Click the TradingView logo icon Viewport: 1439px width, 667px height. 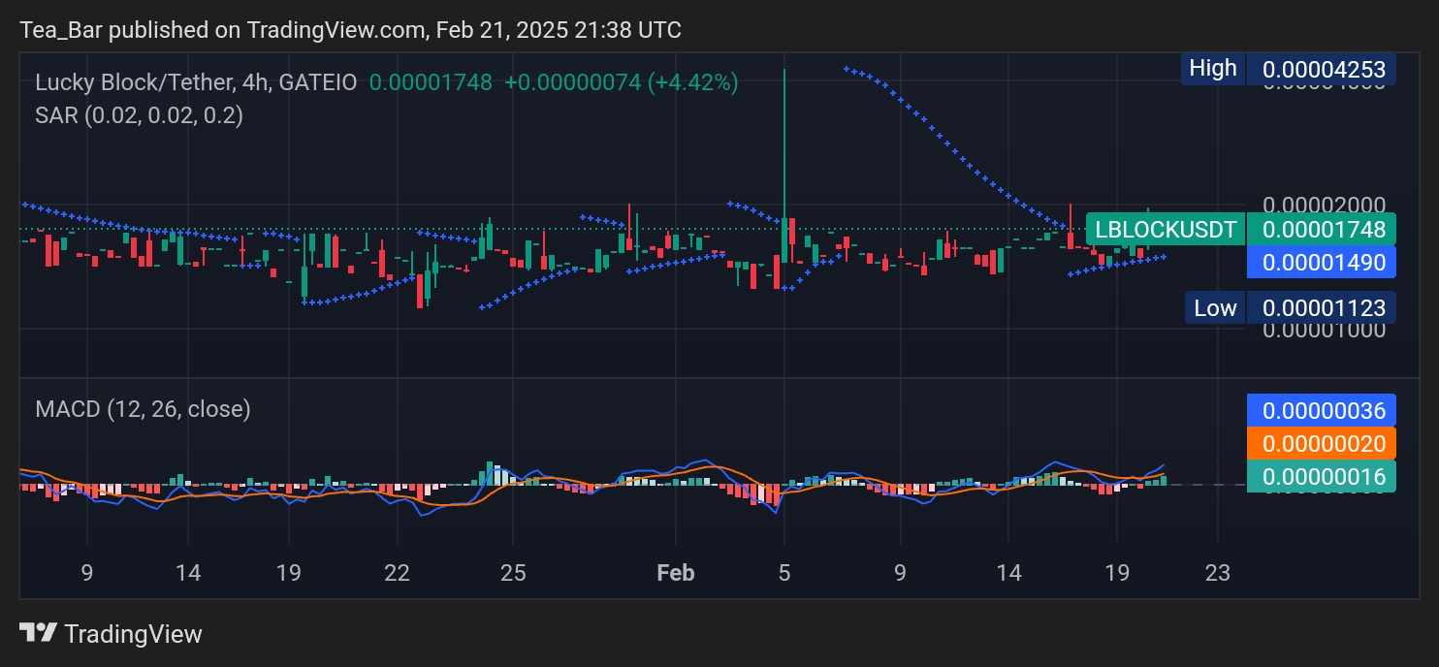tap(38, 634)
